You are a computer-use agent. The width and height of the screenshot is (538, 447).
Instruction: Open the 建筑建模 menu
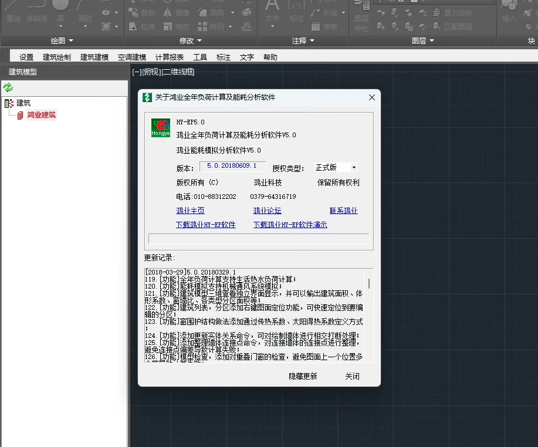[94, 57]
